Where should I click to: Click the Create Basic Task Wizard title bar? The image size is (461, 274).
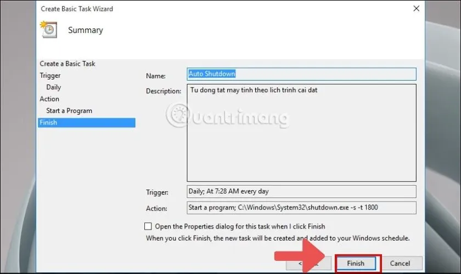pyautogui.click(x=220, y=9)
